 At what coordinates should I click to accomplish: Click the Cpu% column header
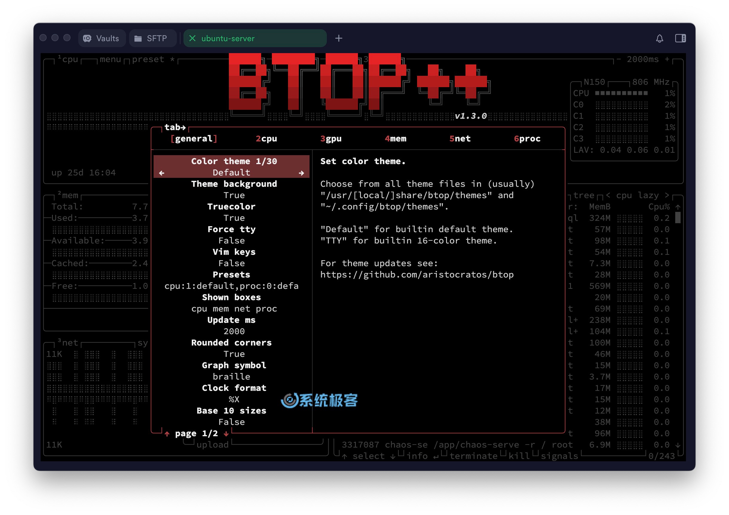659,207
